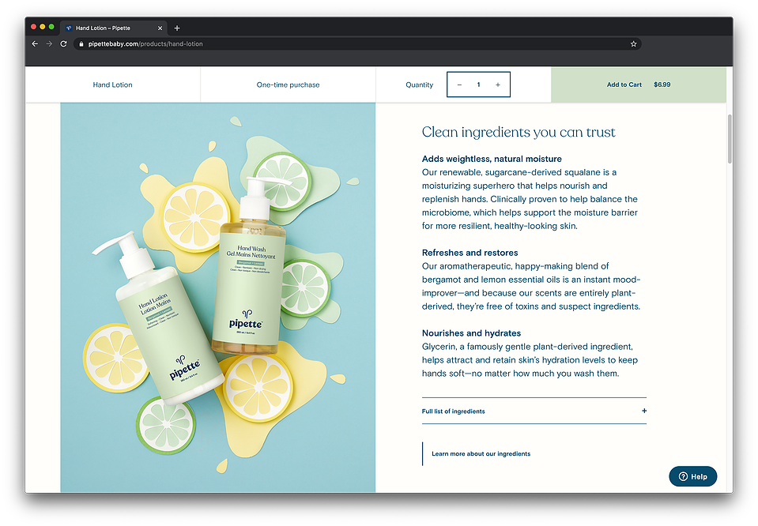Click the Nourishes and hydrates subheading
758x526 pixels.
click(471, 333)
